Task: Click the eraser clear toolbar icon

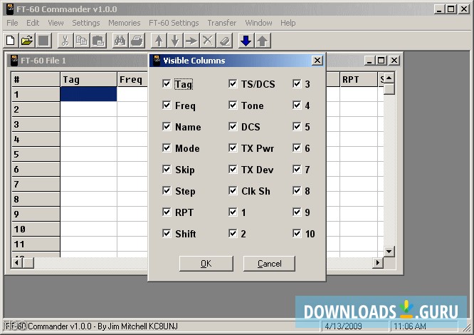Action: 224,41
